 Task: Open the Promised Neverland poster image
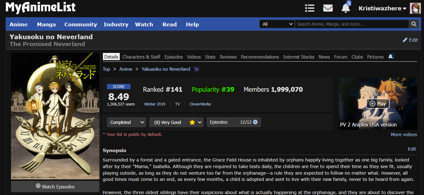pos(55,116)
